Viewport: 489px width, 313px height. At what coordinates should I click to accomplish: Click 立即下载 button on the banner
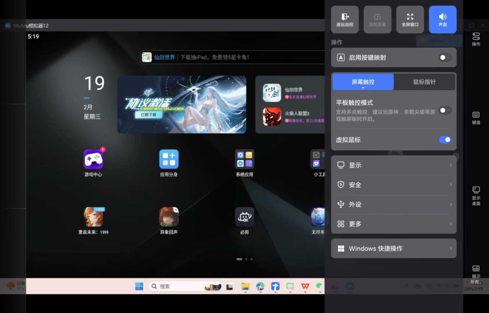pyautogui.click(x=149, y=115)
